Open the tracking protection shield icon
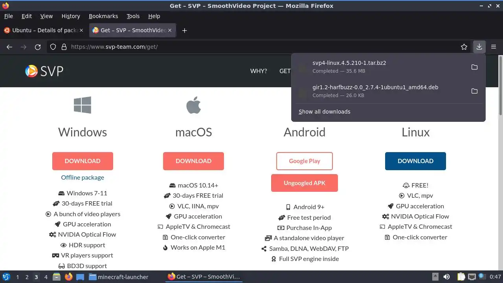503x283 pixels. [53, 47]
